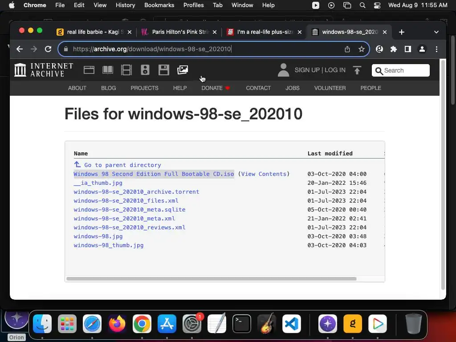Close the windows-98-se_2020 tab

pyautogui.click(x=385, y=32)
